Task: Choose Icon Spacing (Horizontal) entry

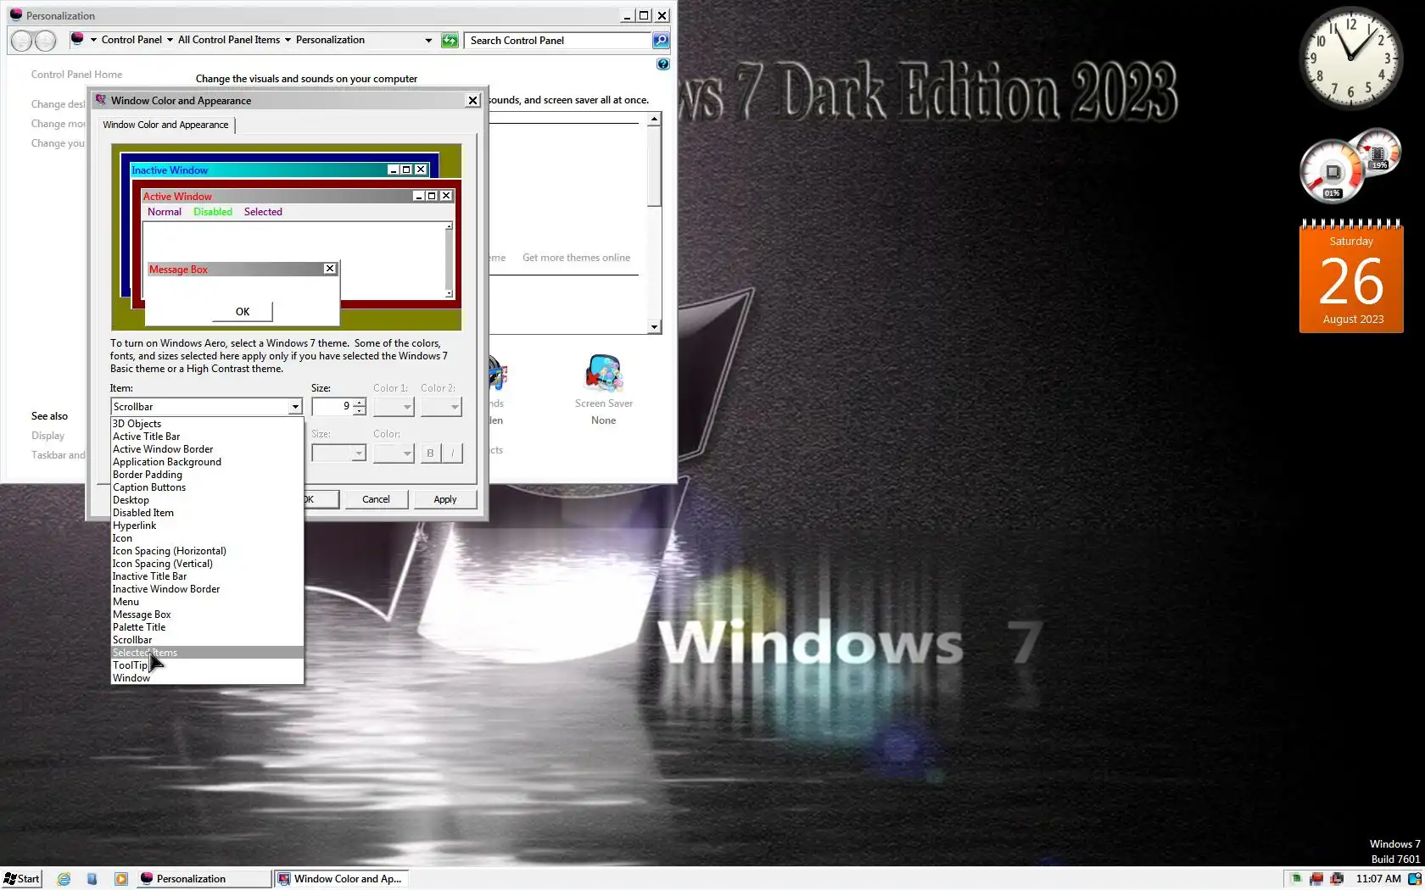Action: tap(207, 551)
